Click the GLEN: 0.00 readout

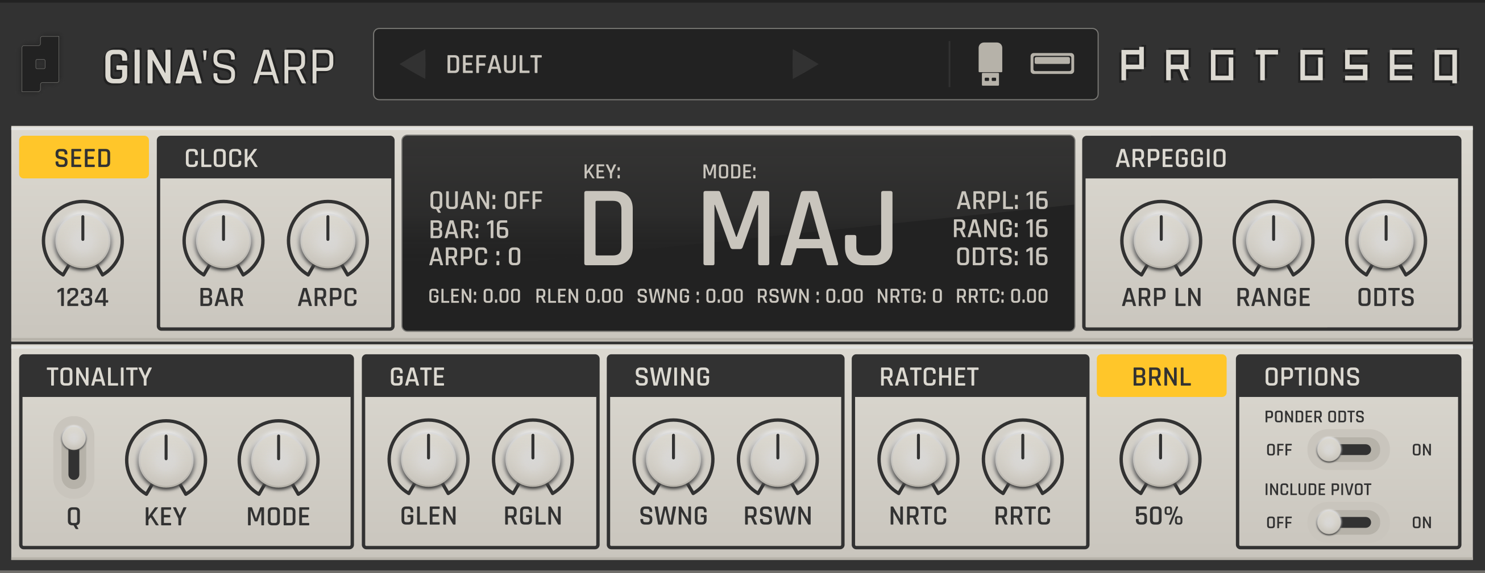pyautogui.click(x=475, y=296)
